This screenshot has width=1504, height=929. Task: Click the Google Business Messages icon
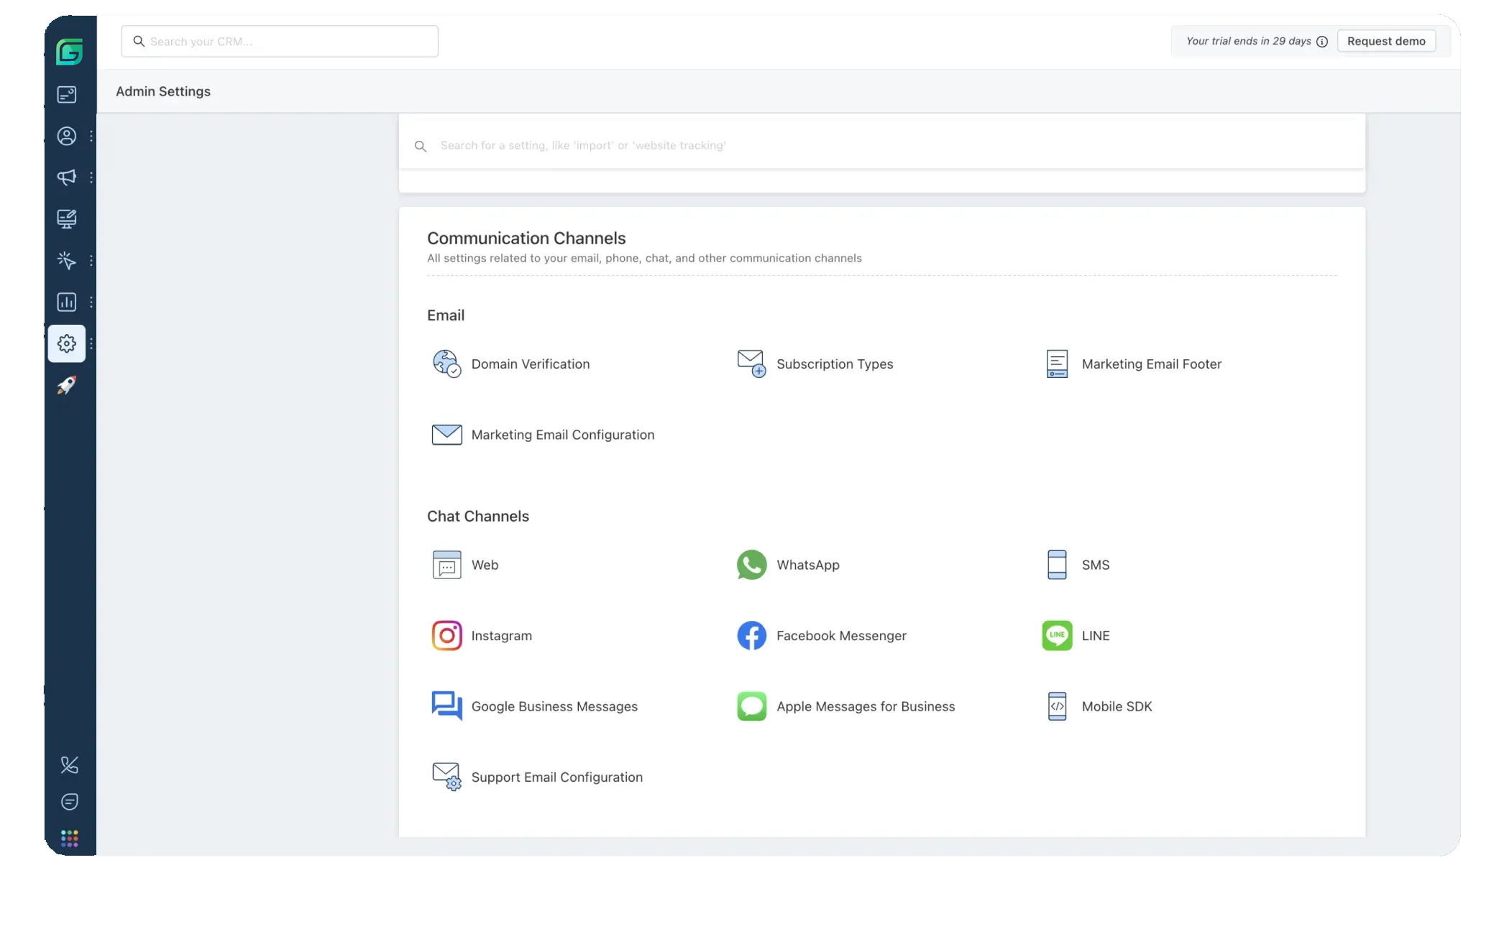point(446,706)
